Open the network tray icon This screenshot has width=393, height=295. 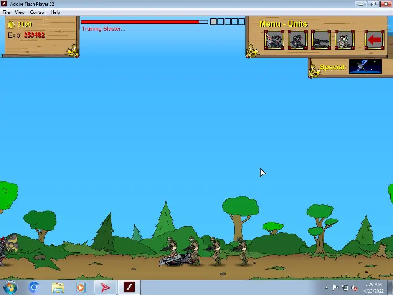345,288
